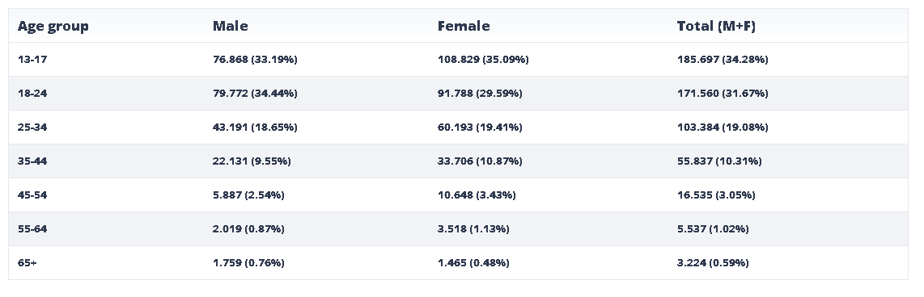Click female value 60.193 (19.41%)
This screenshot has width=924, height=297.
(x=480, y=127)
